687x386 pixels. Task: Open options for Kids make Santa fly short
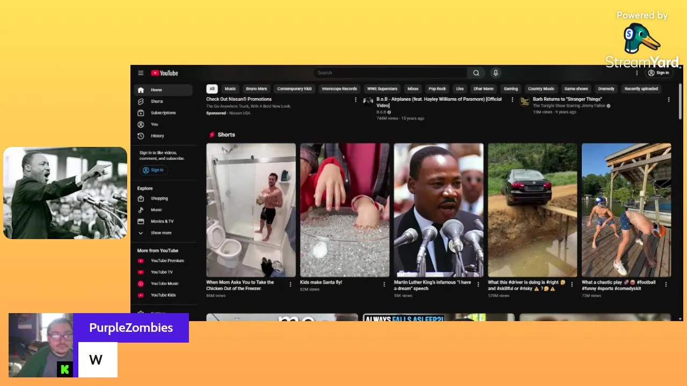384,285
